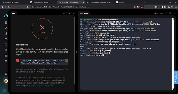The height and width of the screenshot is (94, 178).
Task: Click the TC account initials badge
Action: 5,90
